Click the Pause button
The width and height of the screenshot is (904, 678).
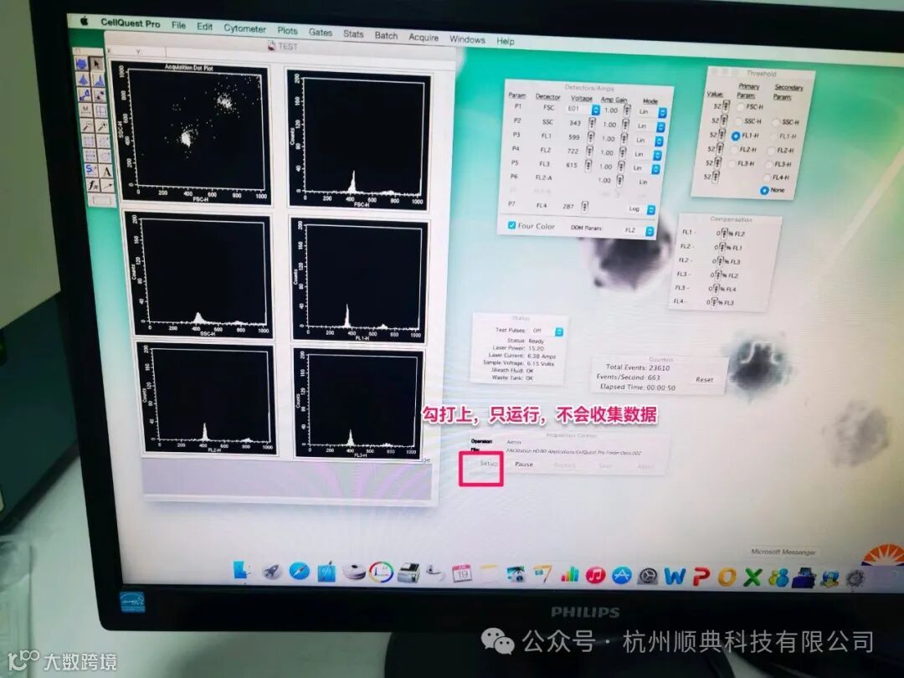524,464
